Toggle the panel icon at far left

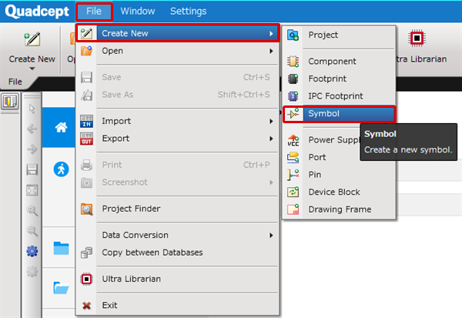pyautogui.click(x=10, y=101)
